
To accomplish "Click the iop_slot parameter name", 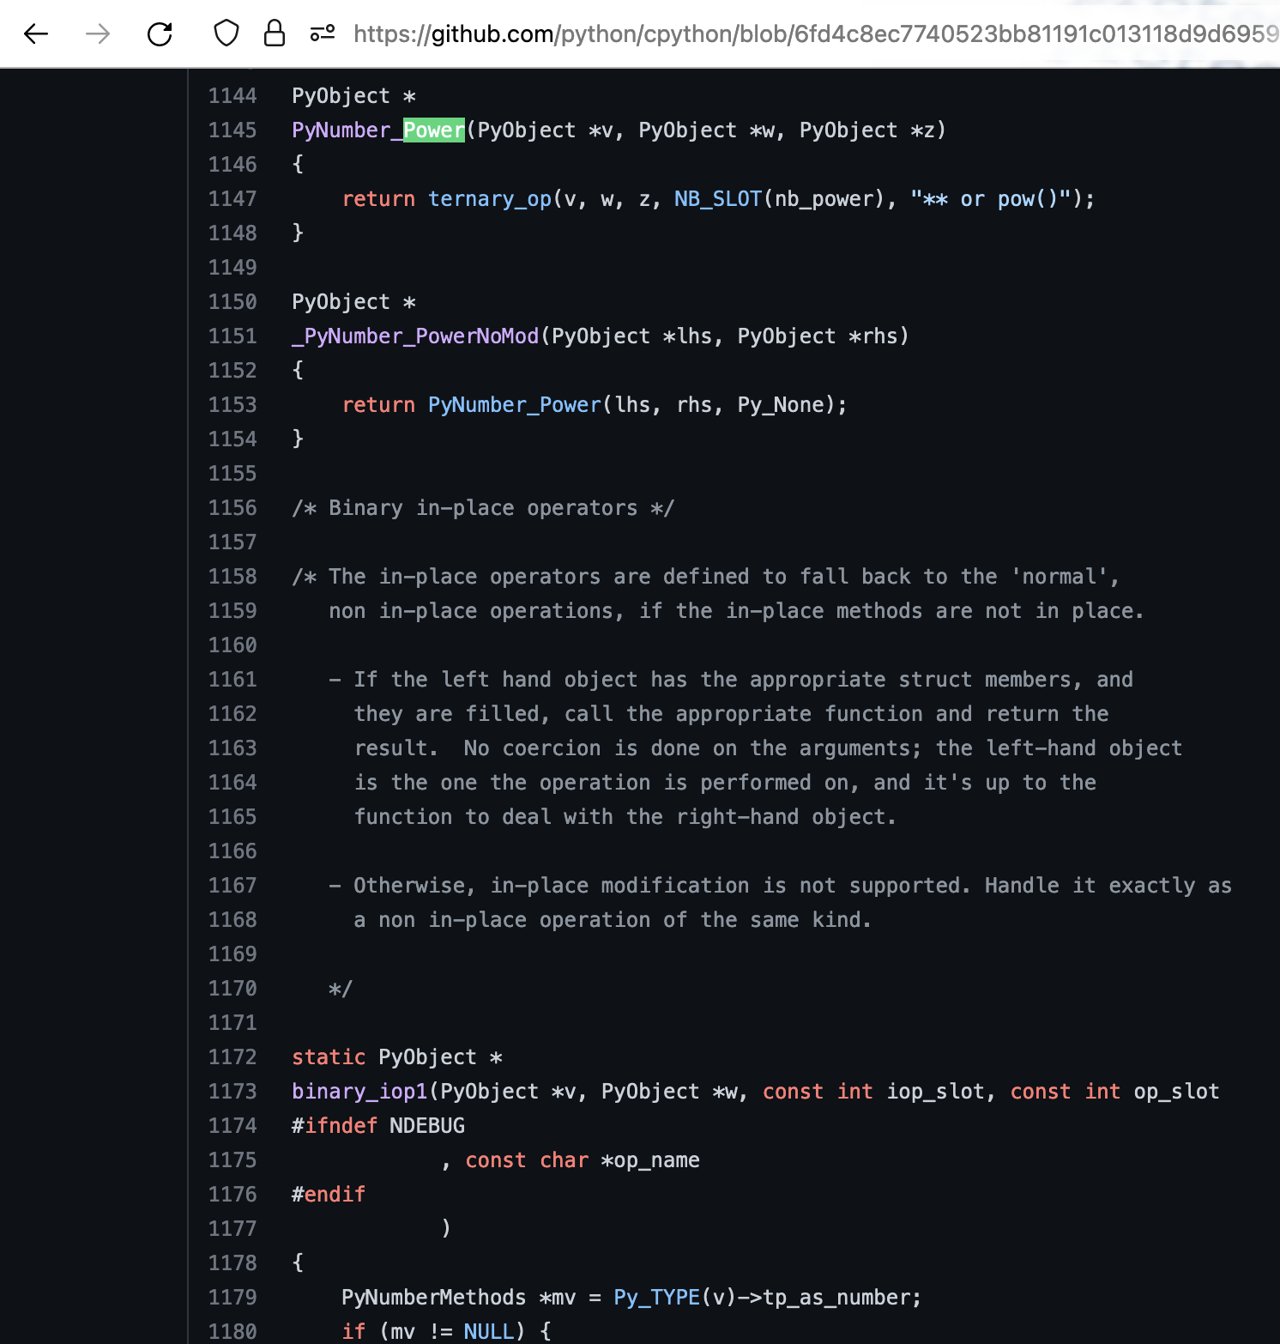I will pos(935,1092).
